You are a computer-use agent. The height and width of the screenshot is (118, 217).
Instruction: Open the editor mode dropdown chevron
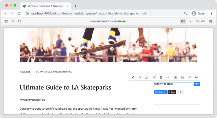point(190,21)
